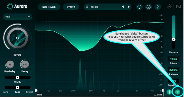Toggle the Bypass button
This screenshot has height=97, width=184.
click(x=71, y=7)
